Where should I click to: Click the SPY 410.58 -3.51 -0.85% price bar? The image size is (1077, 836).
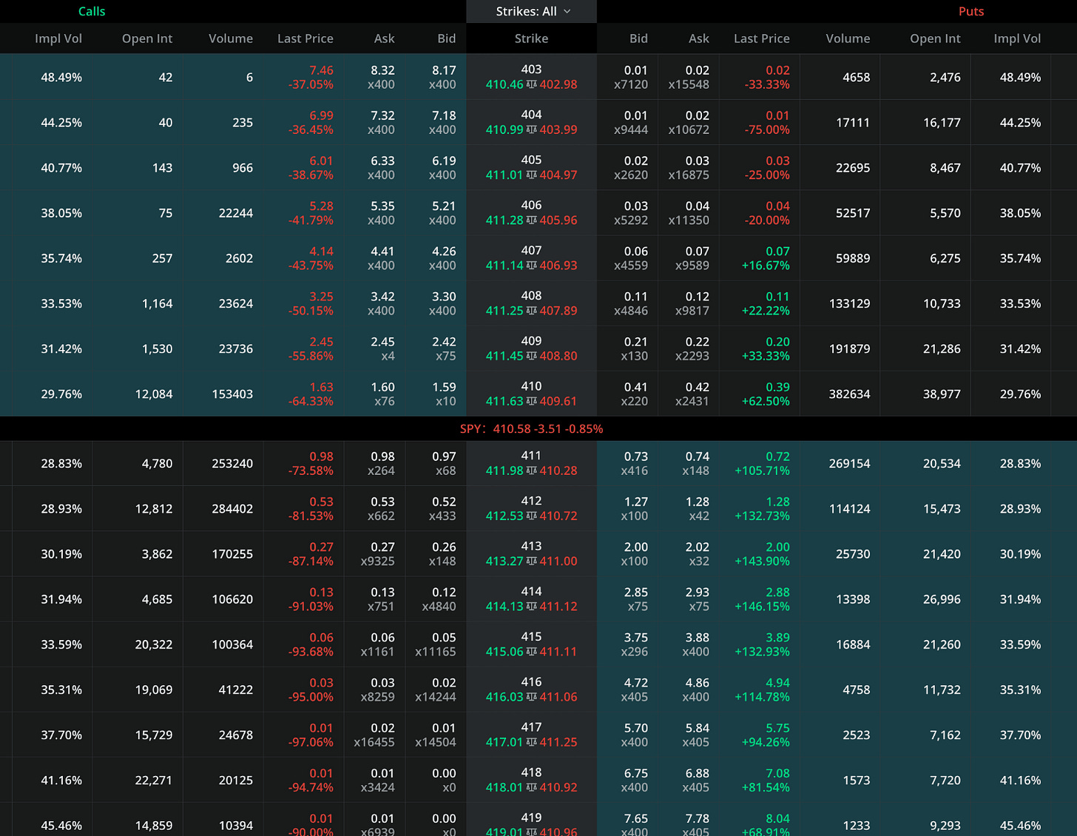pos(532,429)
